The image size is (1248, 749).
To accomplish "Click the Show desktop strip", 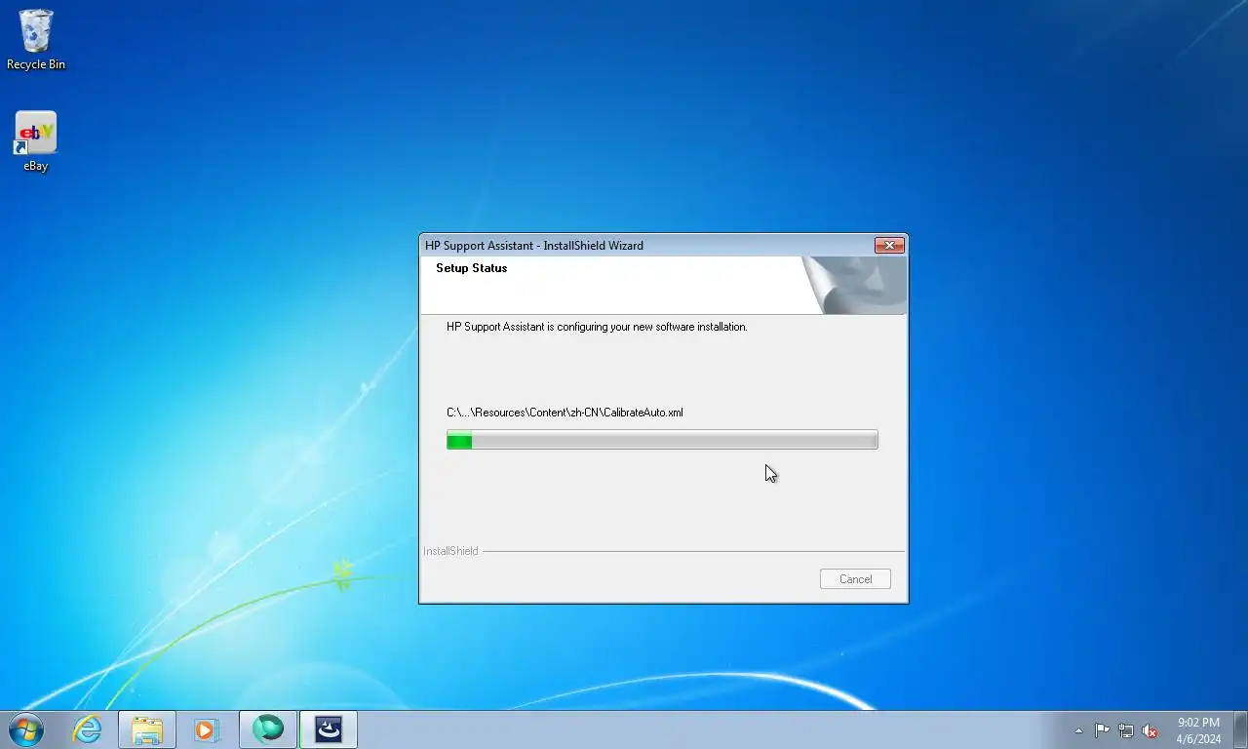I will (1240, 729).
